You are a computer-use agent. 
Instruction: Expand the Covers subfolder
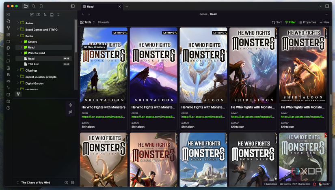click(x=22, y=42)
